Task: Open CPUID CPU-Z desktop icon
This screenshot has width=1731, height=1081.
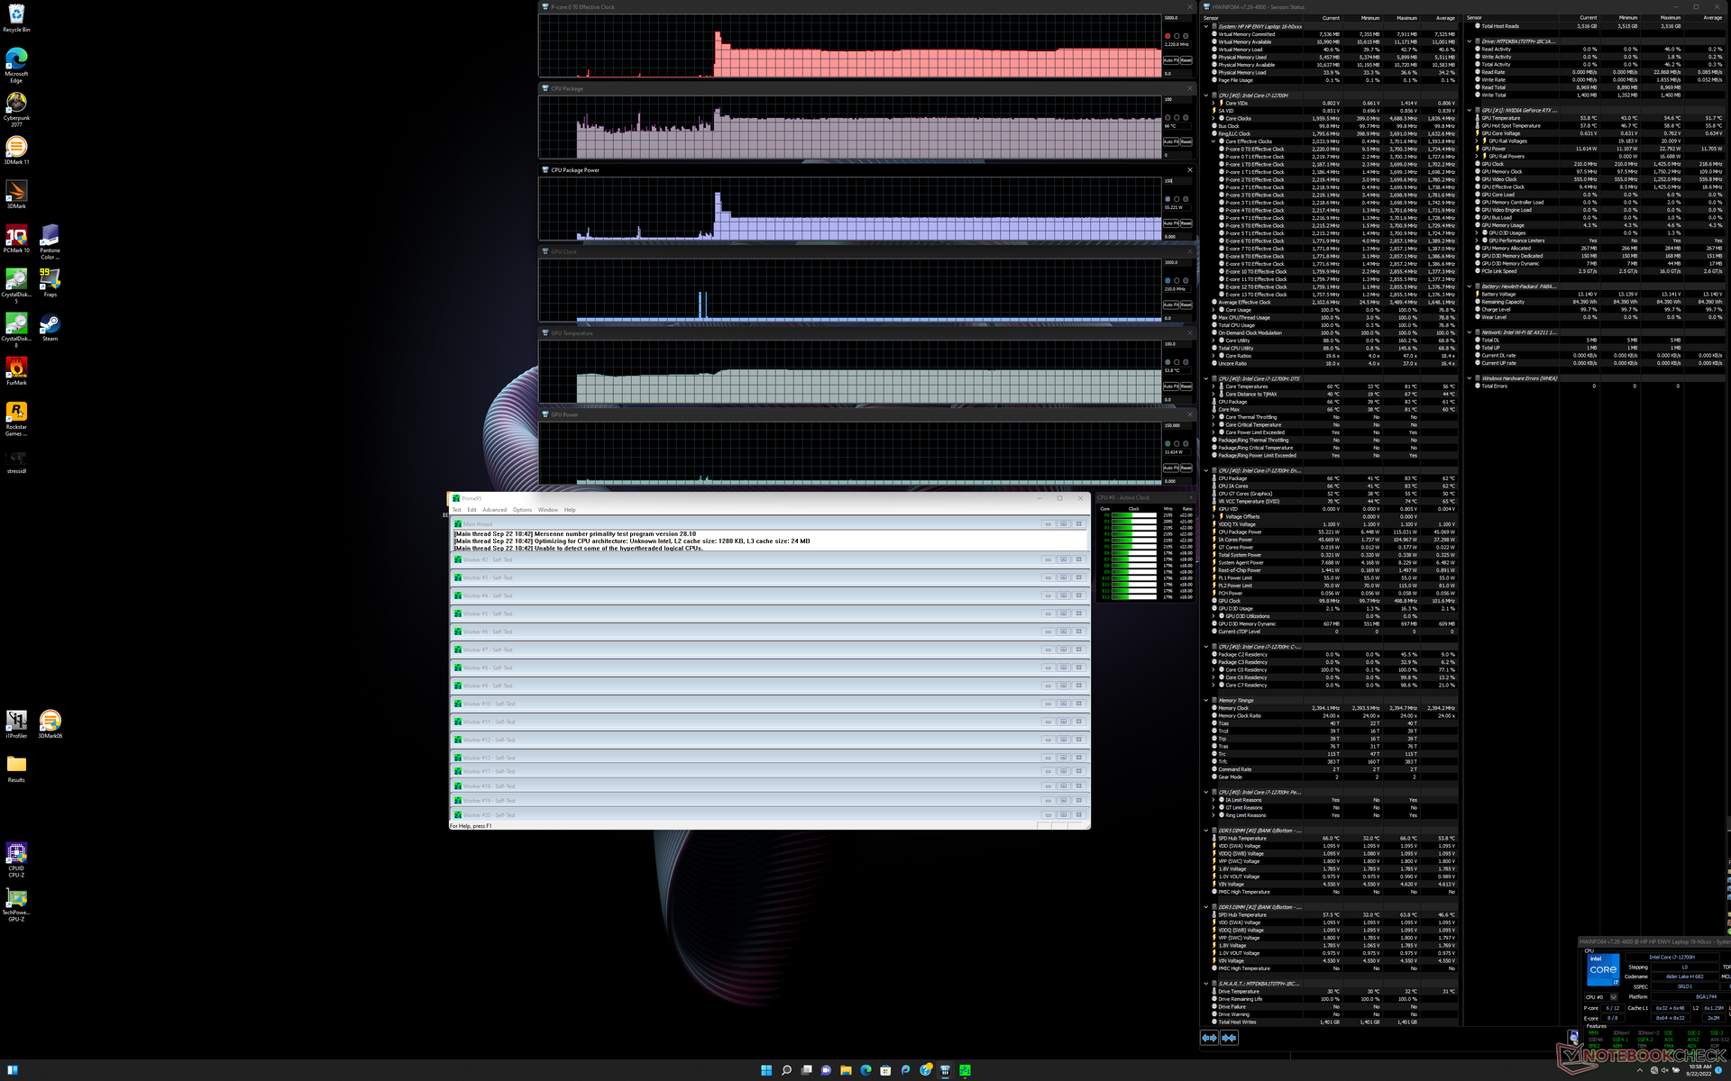Action: pyautogui.click(x=16, y=854)
